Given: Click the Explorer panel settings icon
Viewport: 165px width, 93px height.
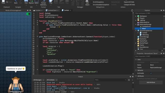Looking at the screenshot, I should coord(161,10).
